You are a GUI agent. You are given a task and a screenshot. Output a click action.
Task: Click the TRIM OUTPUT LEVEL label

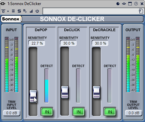[x=133, y=105]
